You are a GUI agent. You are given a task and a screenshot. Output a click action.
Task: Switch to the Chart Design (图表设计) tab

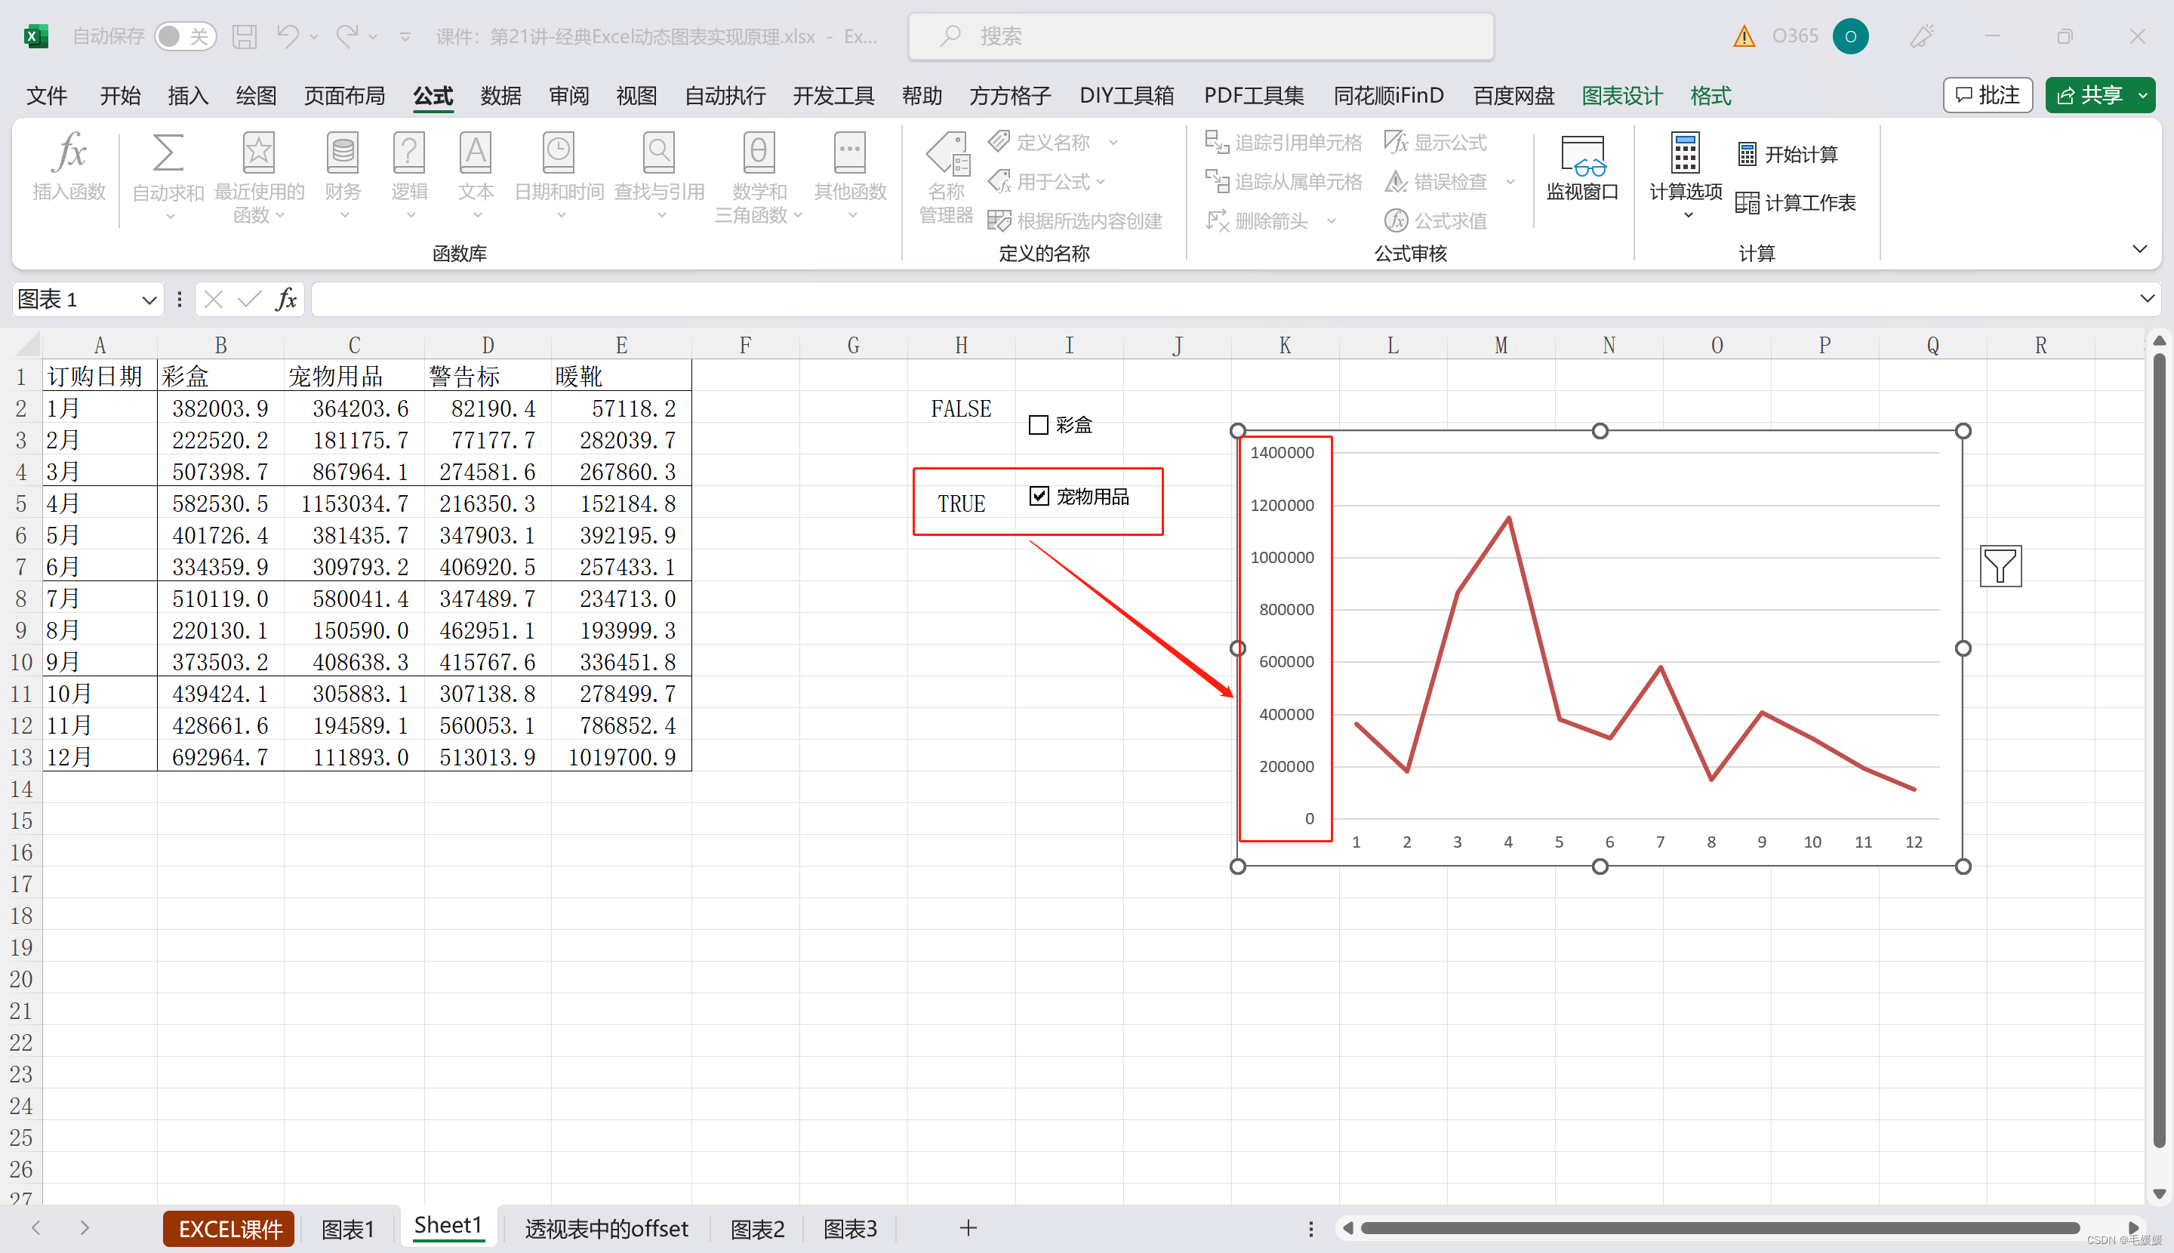pyautogui.click(x=1621, y=96)
